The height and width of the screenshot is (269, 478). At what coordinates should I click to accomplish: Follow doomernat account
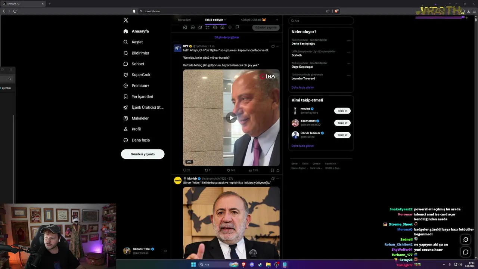tap(342, 123)
